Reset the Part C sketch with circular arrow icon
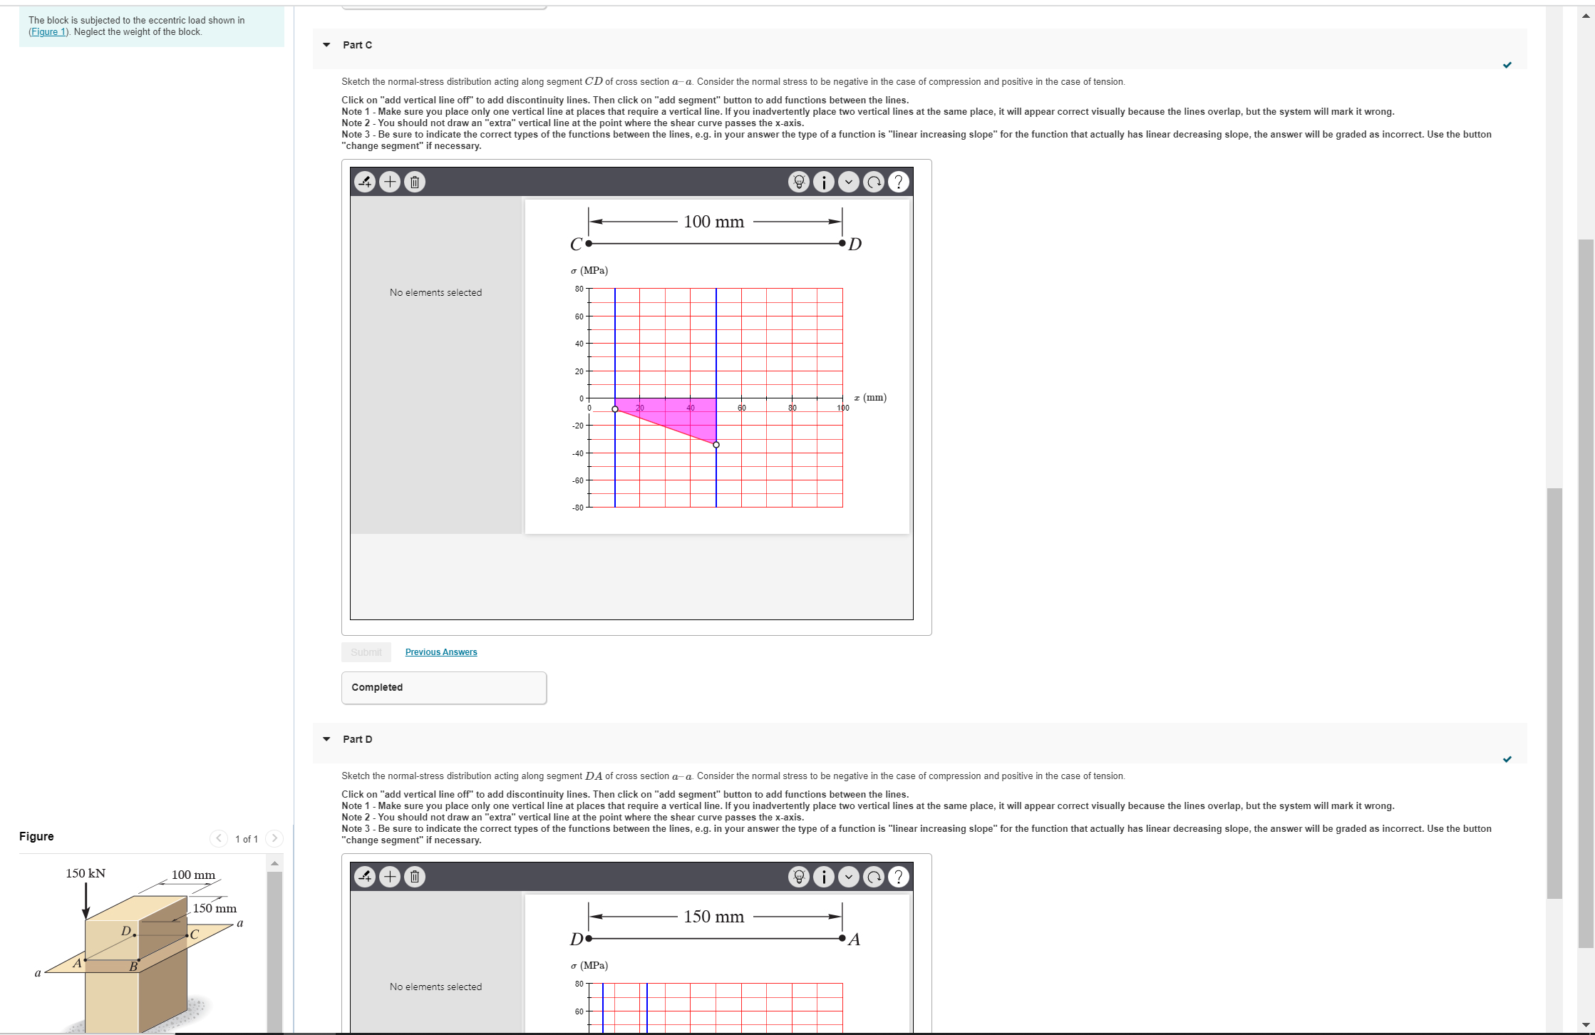Image resolution: width=1595 pixels, height=1035 pixels. click(874, 182)
